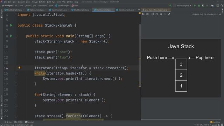224x126 pixels.
Task: Click the yellow inspection indicator above scrollbar
Action: point(140,13)
